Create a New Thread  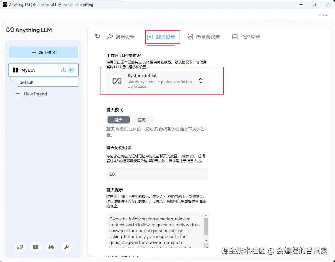click(32, 94)
